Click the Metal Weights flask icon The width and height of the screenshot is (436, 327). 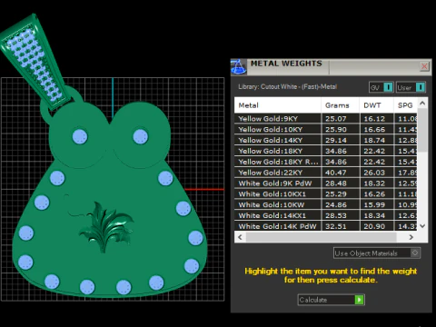pyautogui.click(x=239, y=66)
